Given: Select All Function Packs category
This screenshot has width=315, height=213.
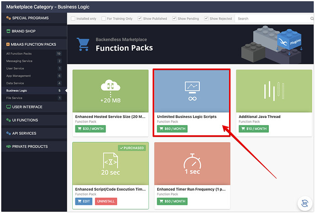Looking at the screenshot, I should 34,53.
